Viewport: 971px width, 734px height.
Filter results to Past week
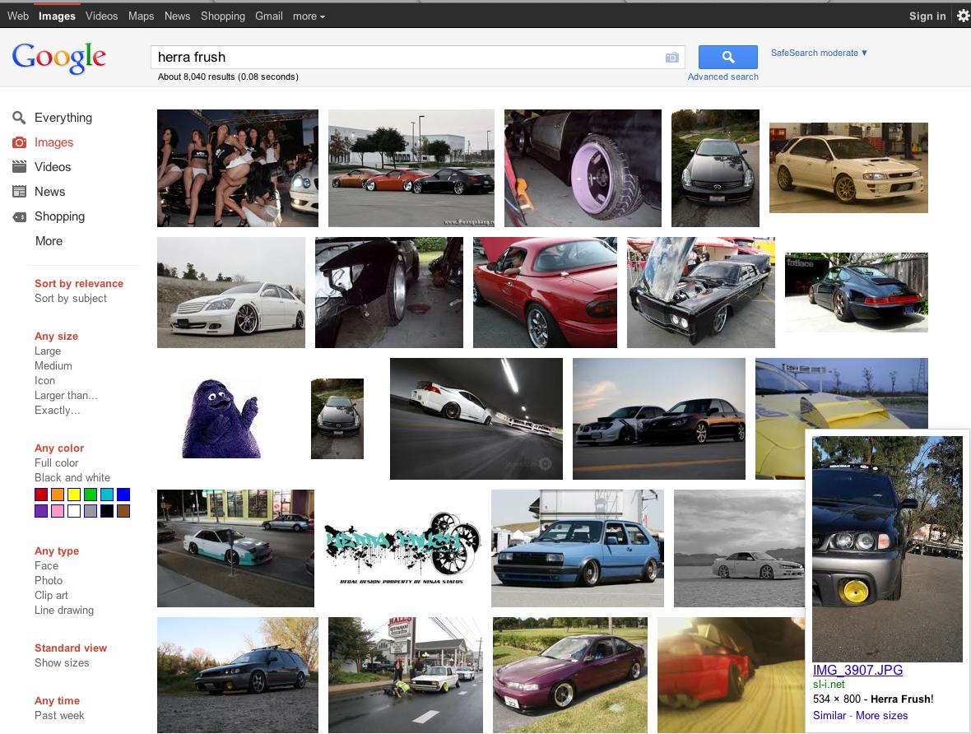coord(59,715)
